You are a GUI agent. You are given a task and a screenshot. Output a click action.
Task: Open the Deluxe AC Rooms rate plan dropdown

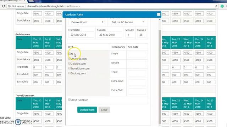[127, 22]
